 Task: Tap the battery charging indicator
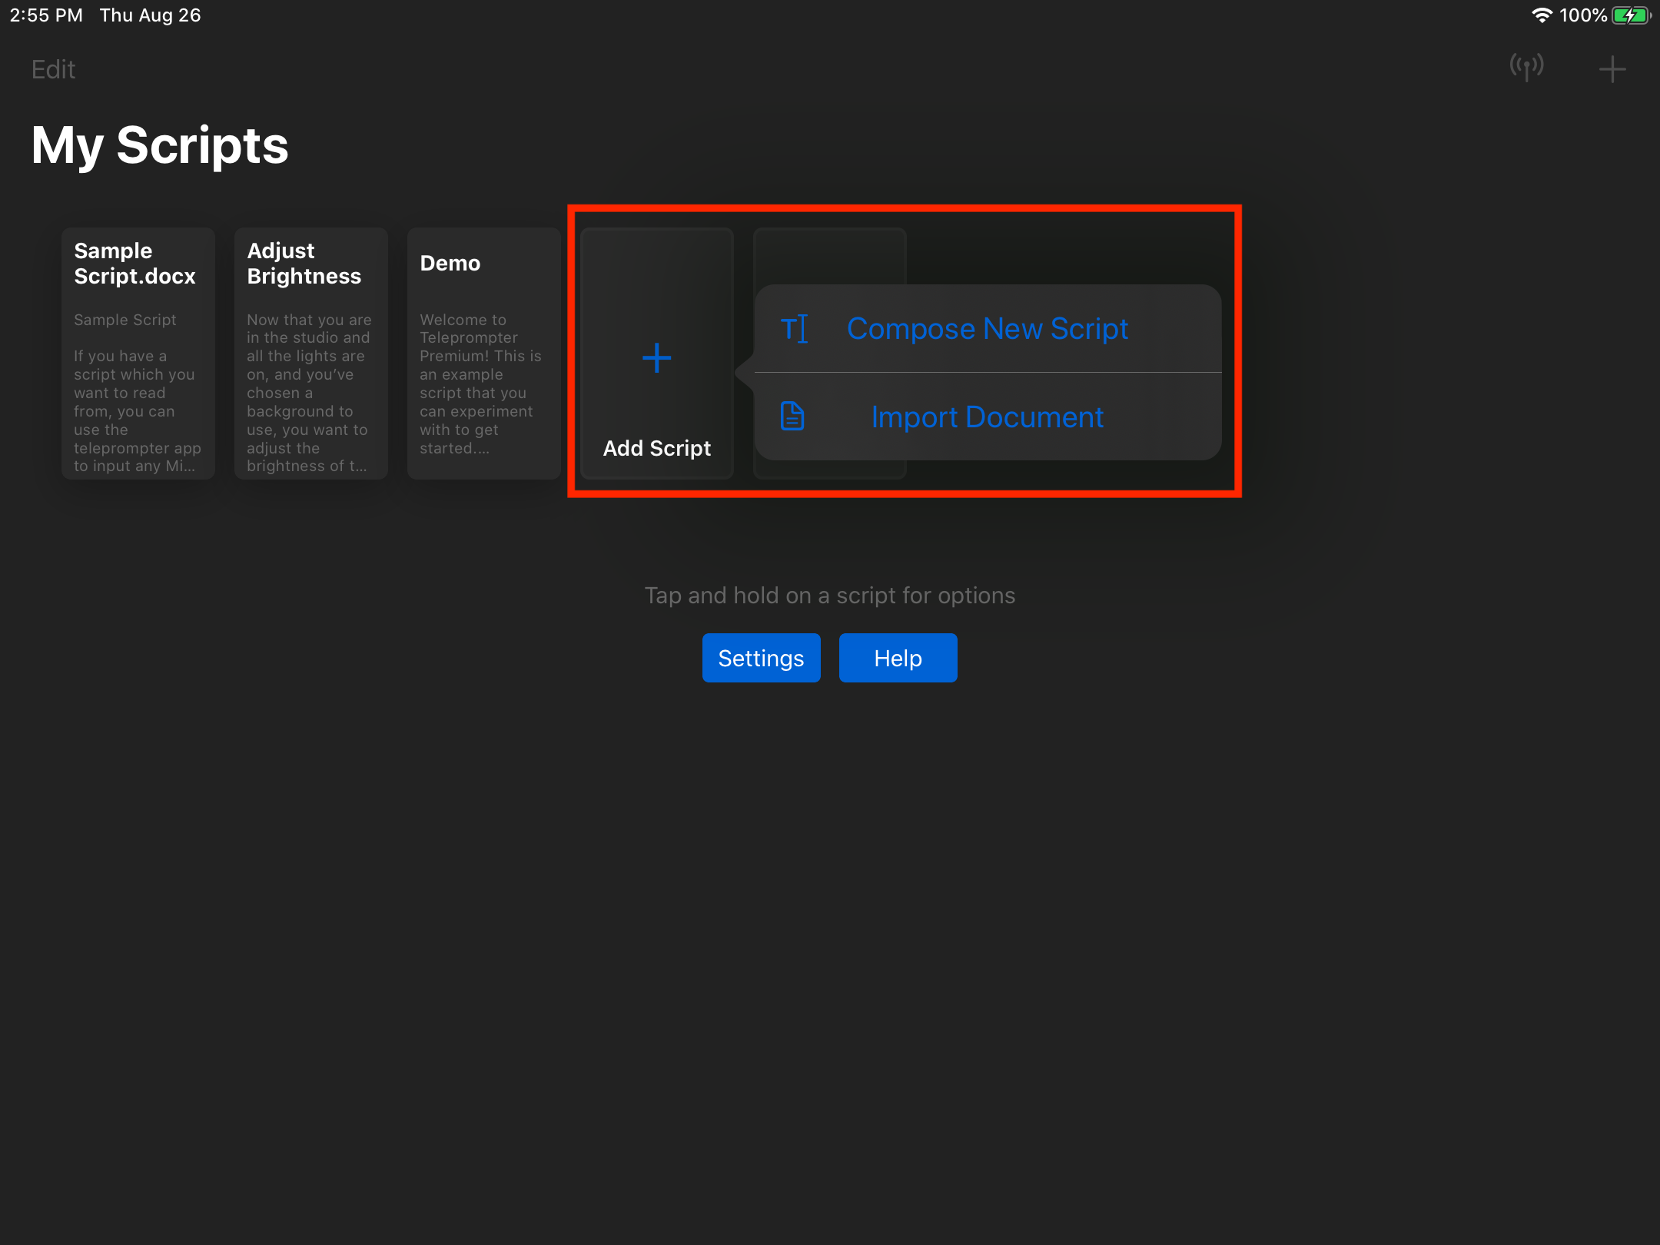[1631, 15]
